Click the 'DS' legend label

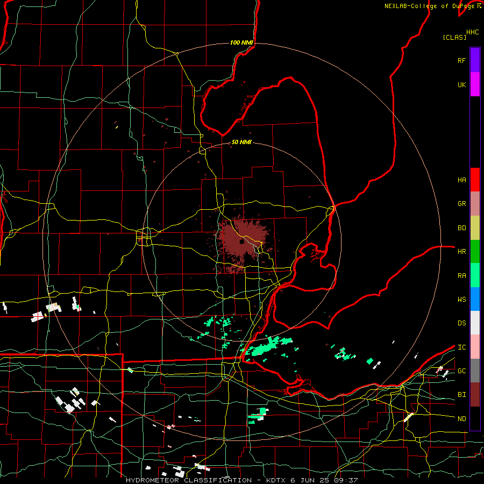(462, 323)
